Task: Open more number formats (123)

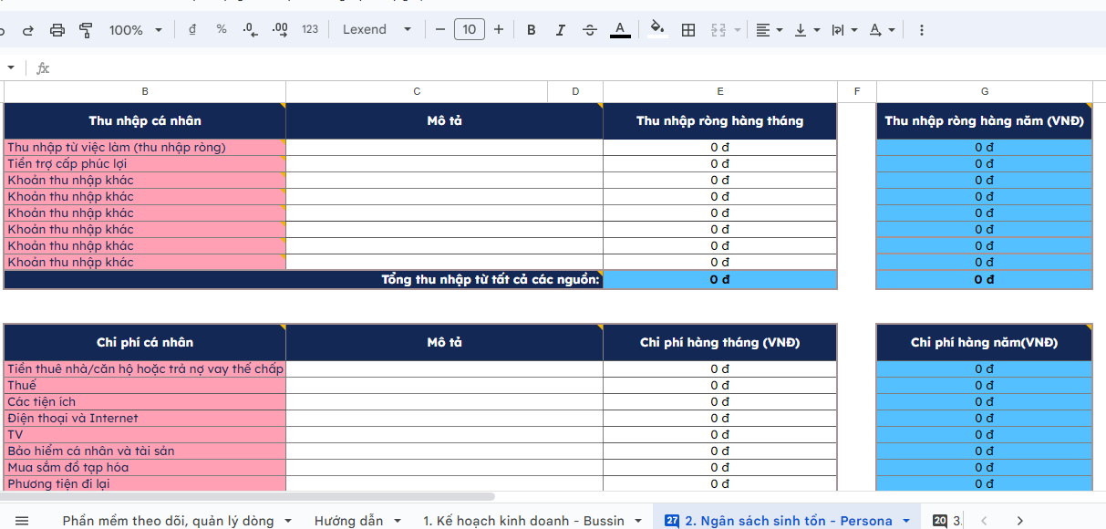Action: point(310,30)
